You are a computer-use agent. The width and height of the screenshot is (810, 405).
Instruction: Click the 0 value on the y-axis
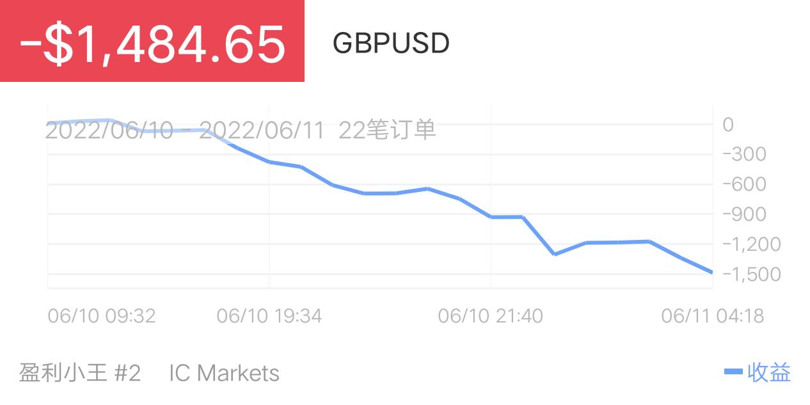pos(728,124)
